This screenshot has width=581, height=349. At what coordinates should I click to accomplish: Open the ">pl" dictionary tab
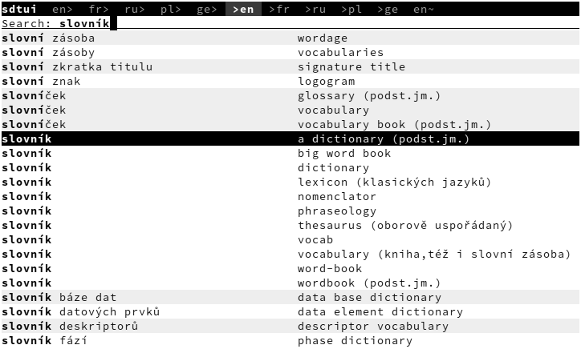click(x=351, y=9)
